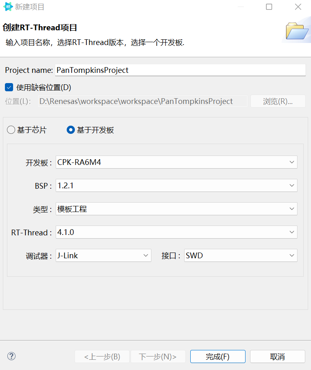Click the help question mark icon
The width and height of the screenshot is (311, 370).
click(11, 356)
